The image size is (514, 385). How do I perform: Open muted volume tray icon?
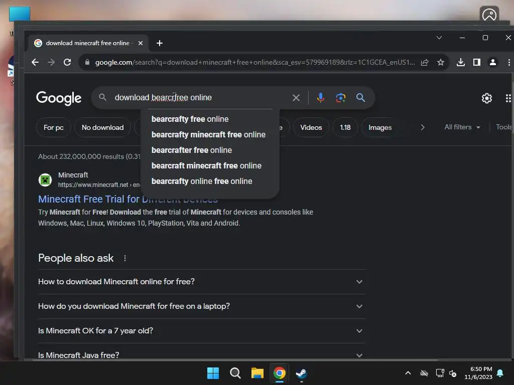(x=453, y=373)
